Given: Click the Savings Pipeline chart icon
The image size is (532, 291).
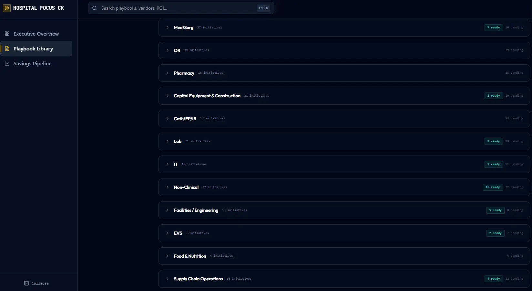Looking at the screenshot, I should click(x=7, y=63).
